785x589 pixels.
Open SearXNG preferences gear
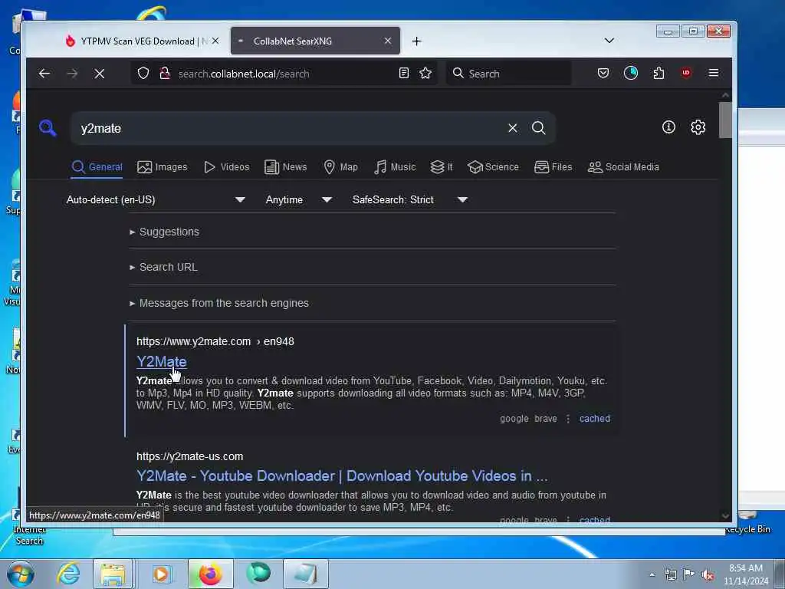click(698, 127)
